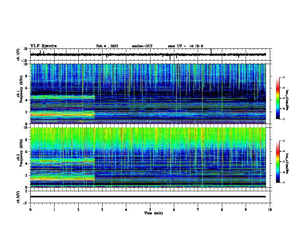Click the green 4.5 kHz band in ch.1 spectrogram
The height and width of the screenshot is (235, 304).
coord(63,97)
